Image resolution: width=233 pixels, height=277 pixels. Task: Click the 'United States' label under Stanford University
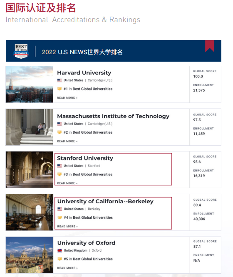click(73, 166)
